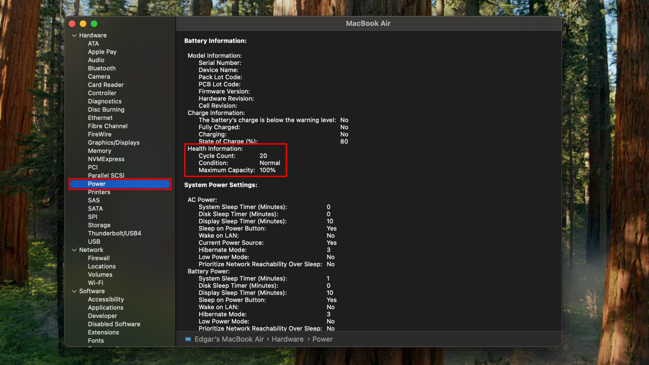The width and height of the screenshot is (649, 365).
Task: Select Bluetooth in the Hardware list
Action: coord(102,68)
